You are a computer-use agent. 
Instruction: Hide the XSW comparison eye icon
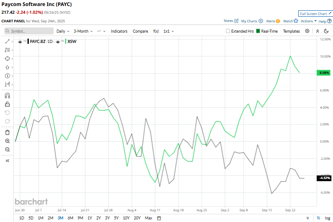[58, 42]
